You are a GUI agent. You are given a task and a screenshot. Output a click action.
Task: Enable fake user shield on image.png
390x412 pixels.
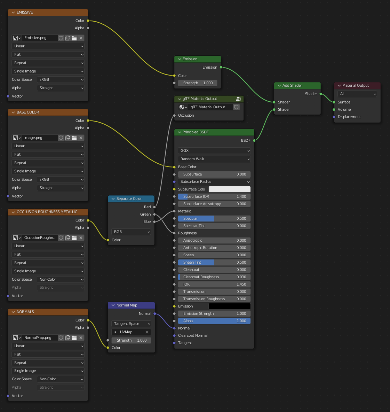pos(61,138)
